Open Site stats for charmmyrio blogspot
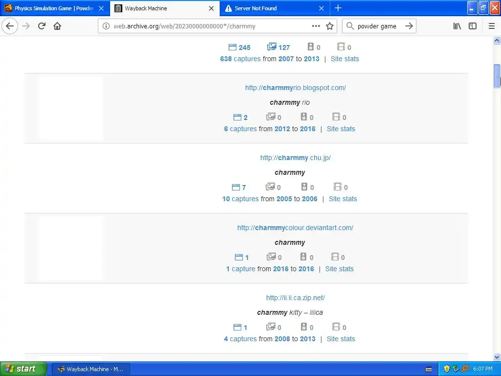The width and height of the screenshot is (501, 376). [341, 129]
